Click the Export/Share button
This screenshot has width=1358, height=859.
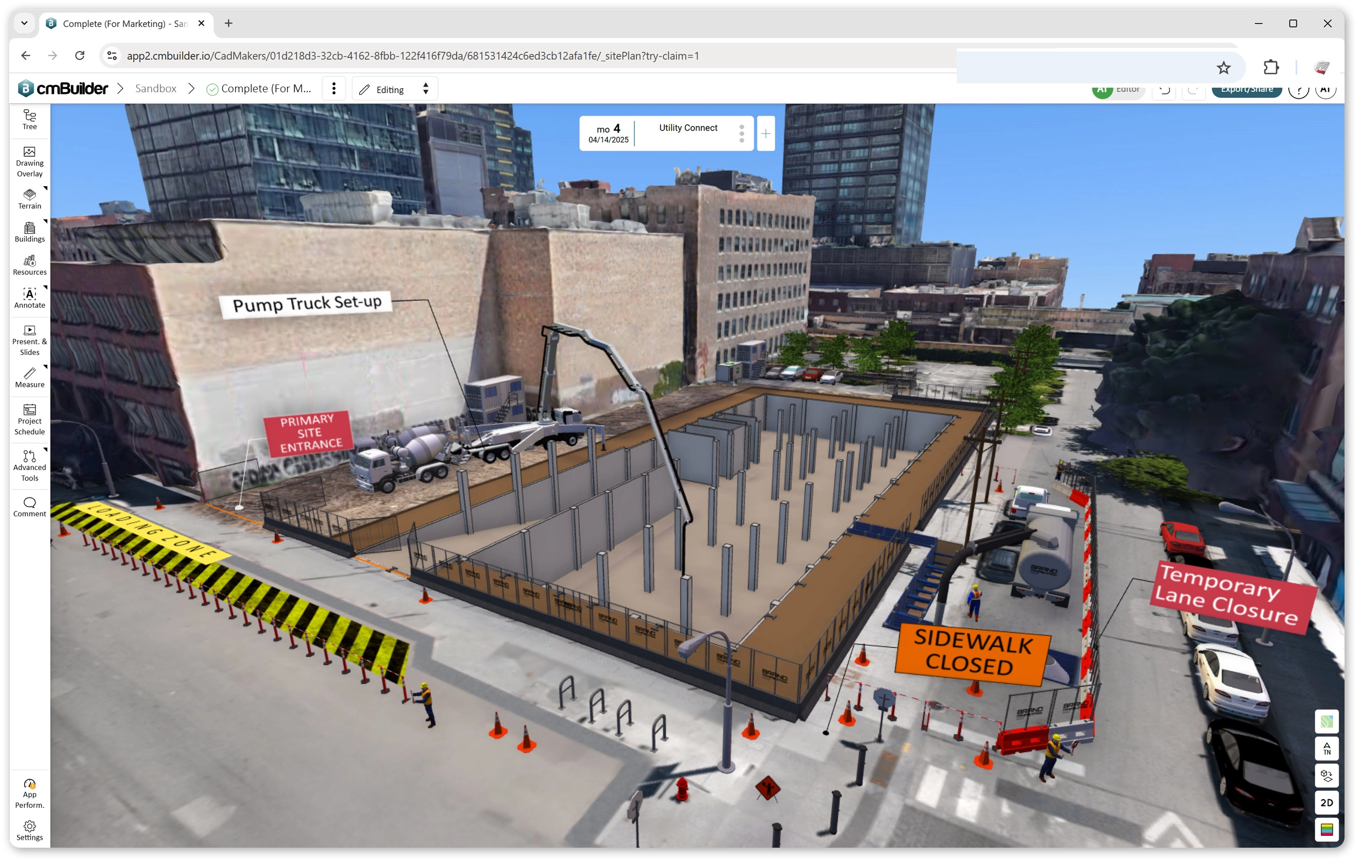tap(1246, 90)
